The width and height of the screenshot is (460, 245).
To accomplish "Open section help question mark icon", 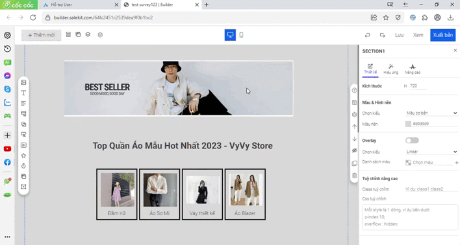I will coord(354,91).
